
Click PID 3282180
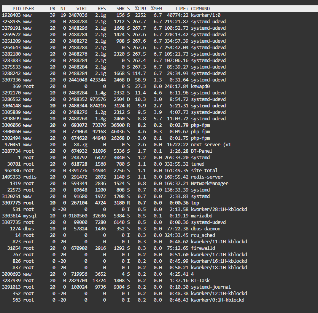coord(11,54)
